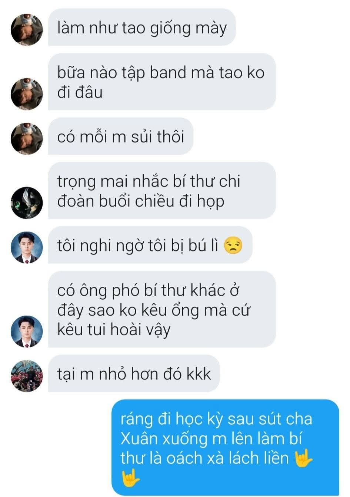The height and width of the screenshot is (497, 350).
Task: Select the message "làm như tao giống mày"
Action: point(142,27)
